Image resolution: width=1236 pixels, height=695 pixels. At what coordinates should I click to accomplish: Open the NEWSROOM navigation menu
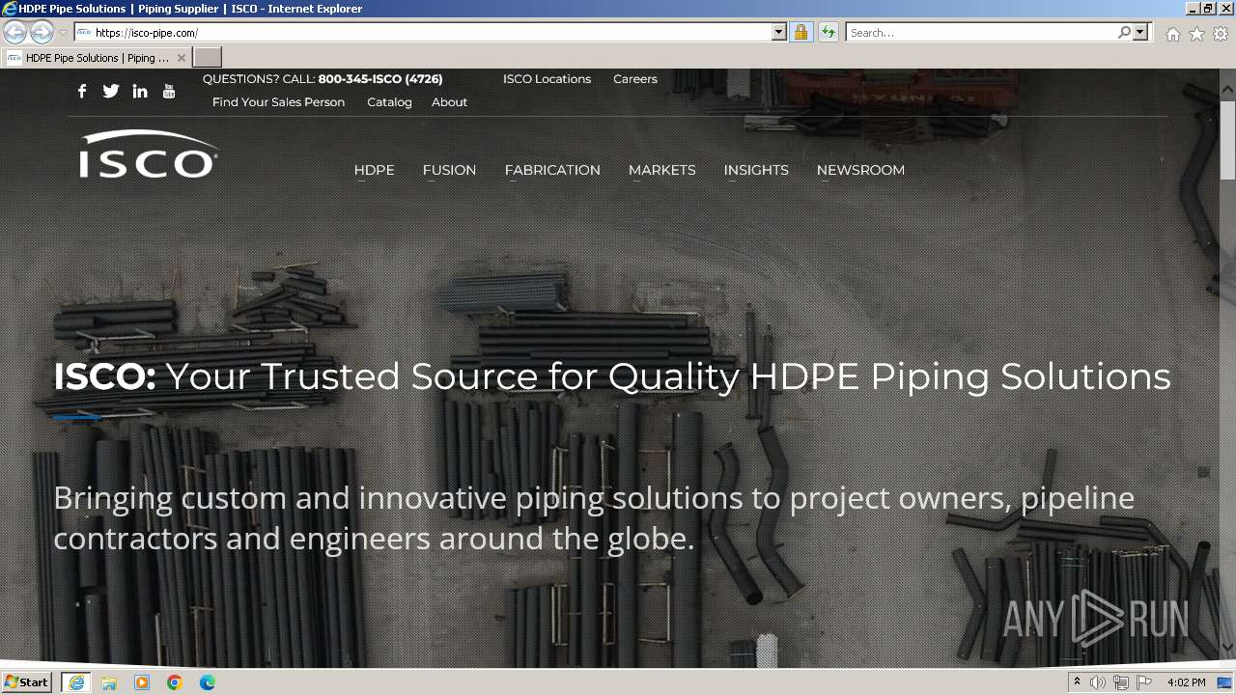click(860, 170)
